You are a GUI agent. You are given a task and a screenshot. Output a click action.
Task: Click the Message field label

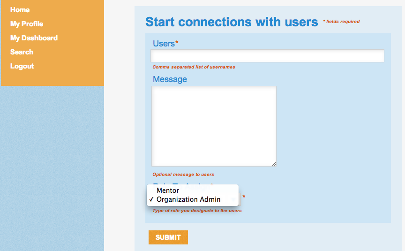pyautogui.click(x=170, y=79)
